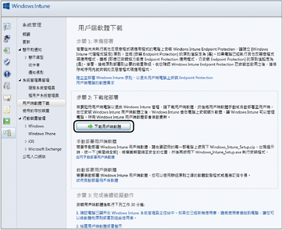The width and height of the screenshot is (283, 230).
Task: Select the Administration workspace icon
Action: [8, 133]
